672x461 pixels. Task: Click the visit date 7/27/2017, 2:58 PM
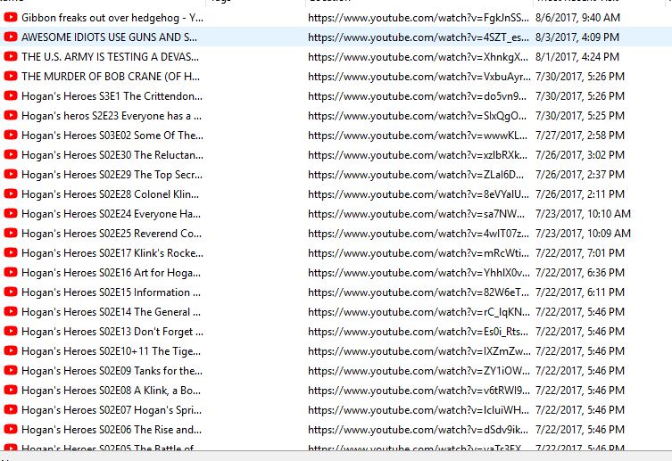point(580,136)
